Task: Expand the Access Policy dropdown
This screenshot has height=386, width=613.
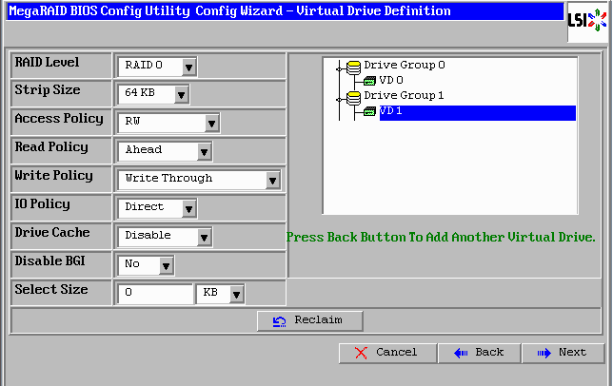Action: (211, 123)
